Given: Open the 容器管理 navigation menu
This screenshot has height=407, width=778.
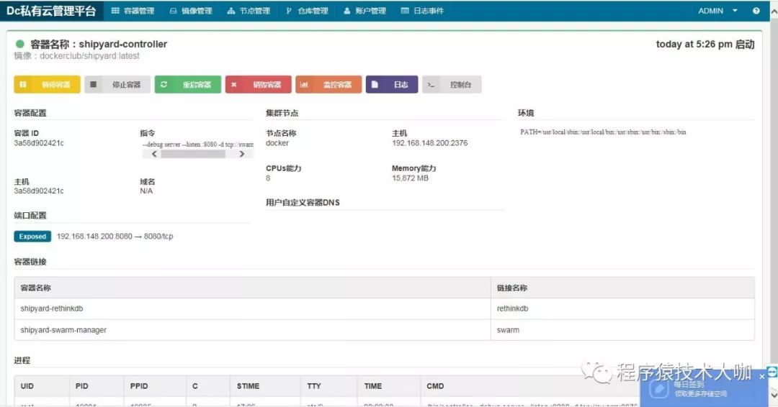Looking at the screenshot, I should pyautogui.click(x=133, y=11).
